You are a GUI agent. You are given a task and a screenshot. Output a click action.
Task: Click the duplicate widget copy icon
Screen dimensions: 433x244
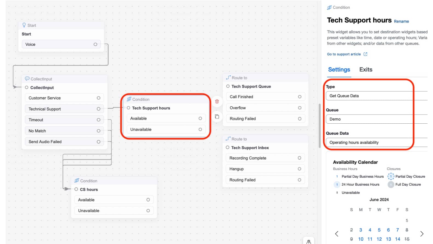(x=217, y=117)
